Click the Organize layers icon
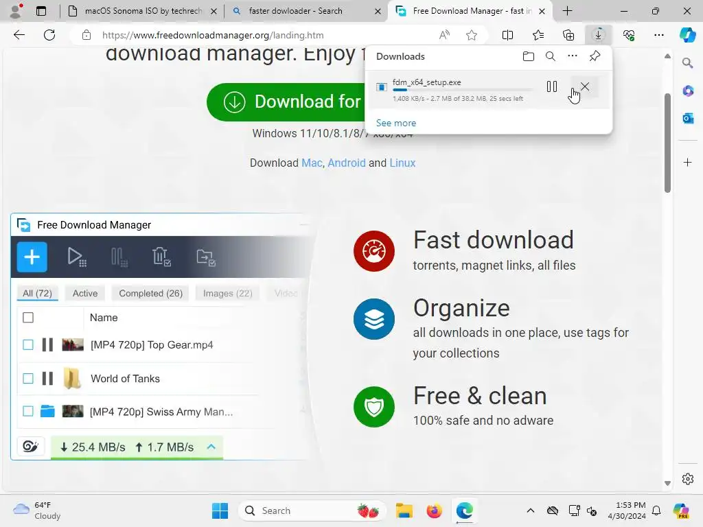Screen dimensions: 703x527 pyautogui.click(x=374, y=319)
